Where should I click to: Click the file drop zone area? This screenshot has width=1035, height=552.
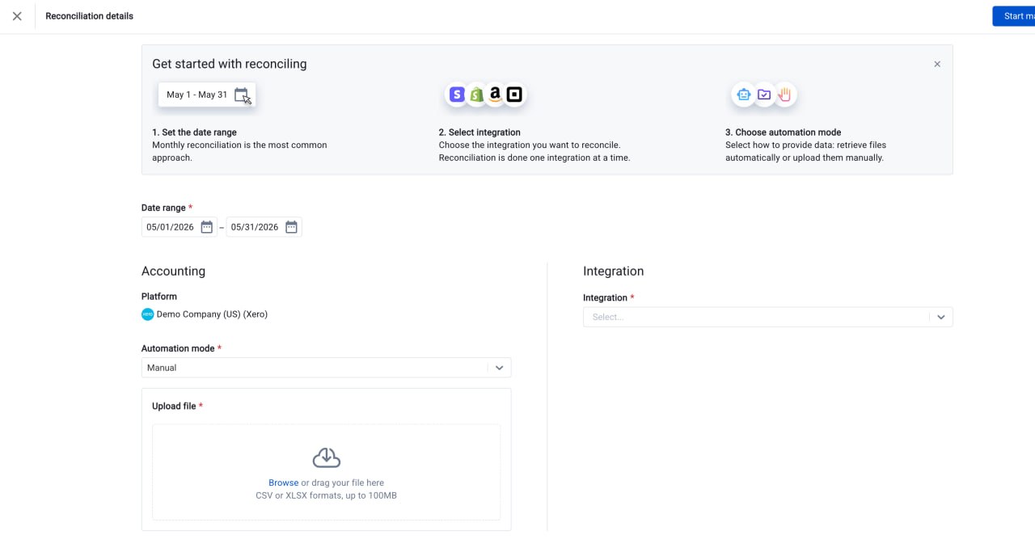tap(326, 472)
